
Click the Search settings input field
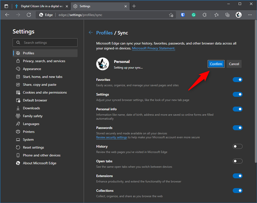[45, 42]
